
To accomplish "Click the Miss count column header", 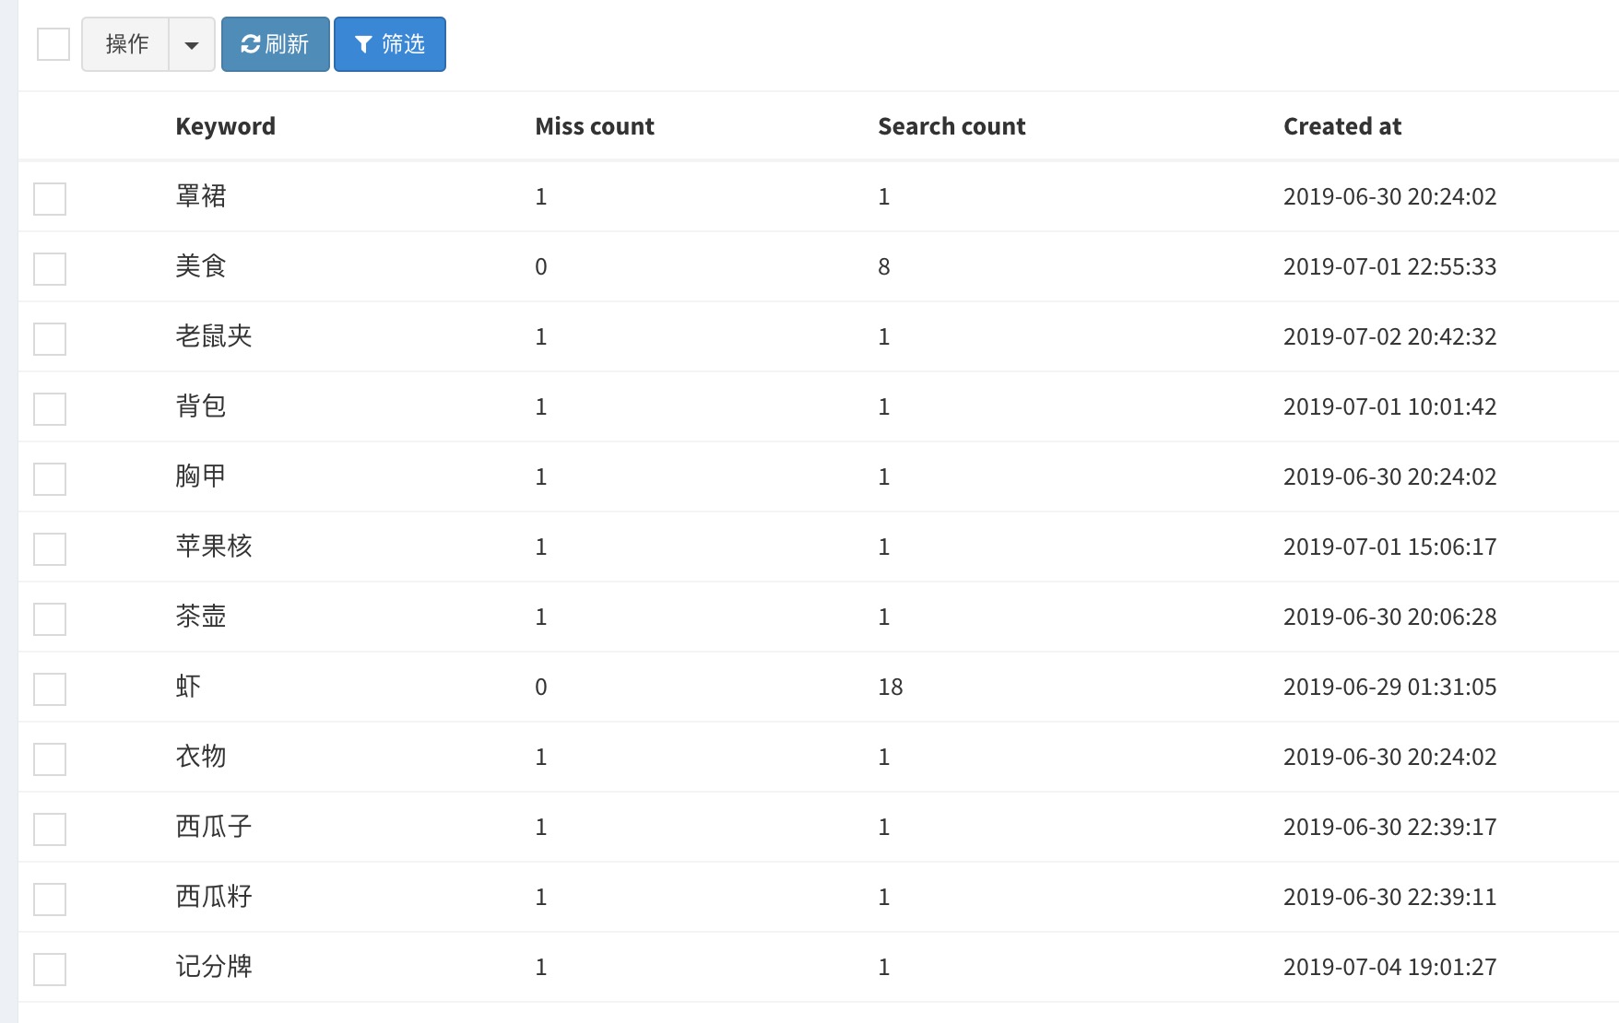I will click(x=594, y=126).
